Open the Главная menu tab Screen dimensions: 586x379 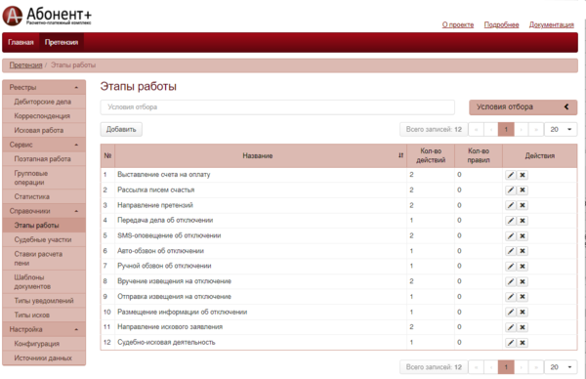pos(21,42)
